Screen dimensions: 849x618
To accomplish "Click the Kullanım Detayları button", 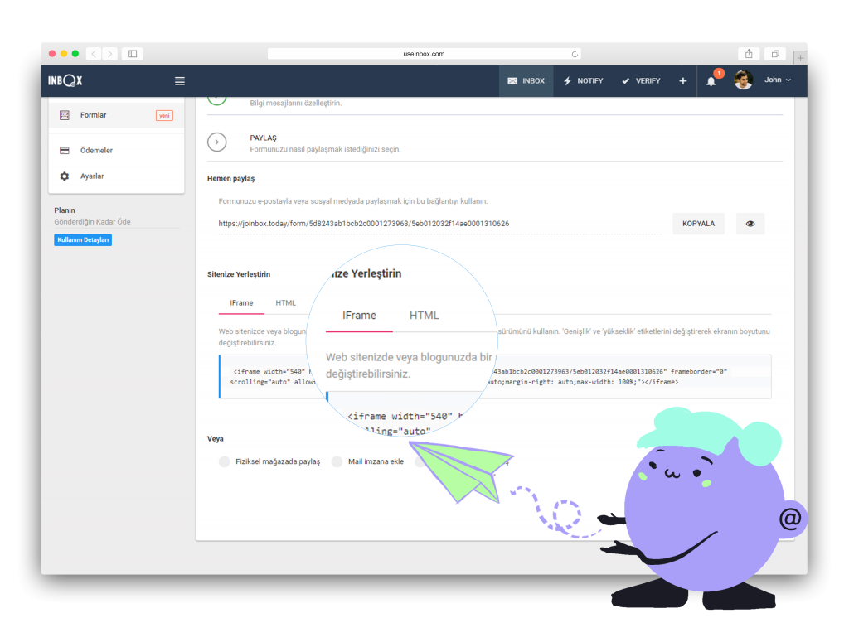I will [83, 240].
